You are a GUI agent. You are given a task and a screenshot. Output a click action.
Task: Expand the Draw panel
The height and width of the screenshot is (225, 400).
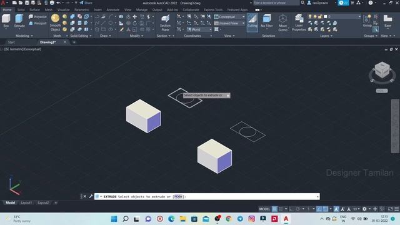click(x=106, y=36)
